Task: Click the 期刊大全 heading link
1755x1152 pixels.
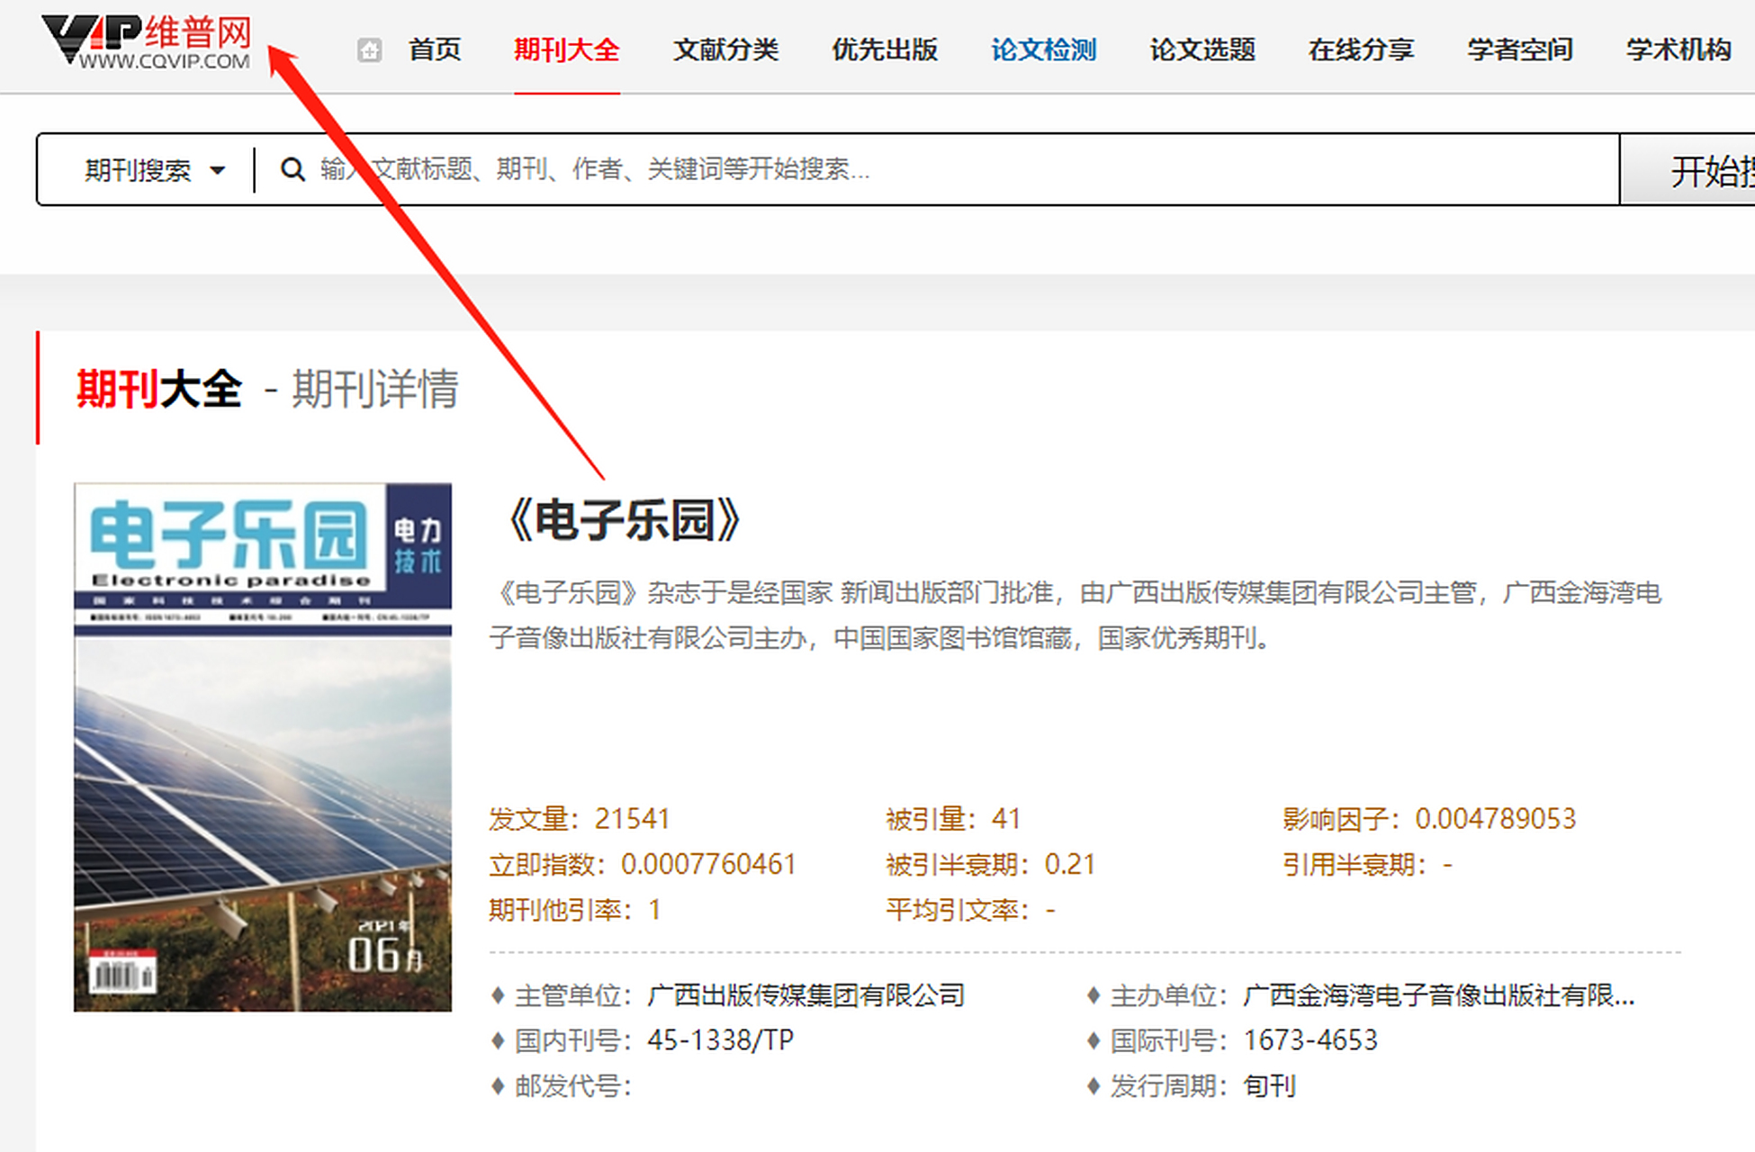Action: tap(159, 389)
